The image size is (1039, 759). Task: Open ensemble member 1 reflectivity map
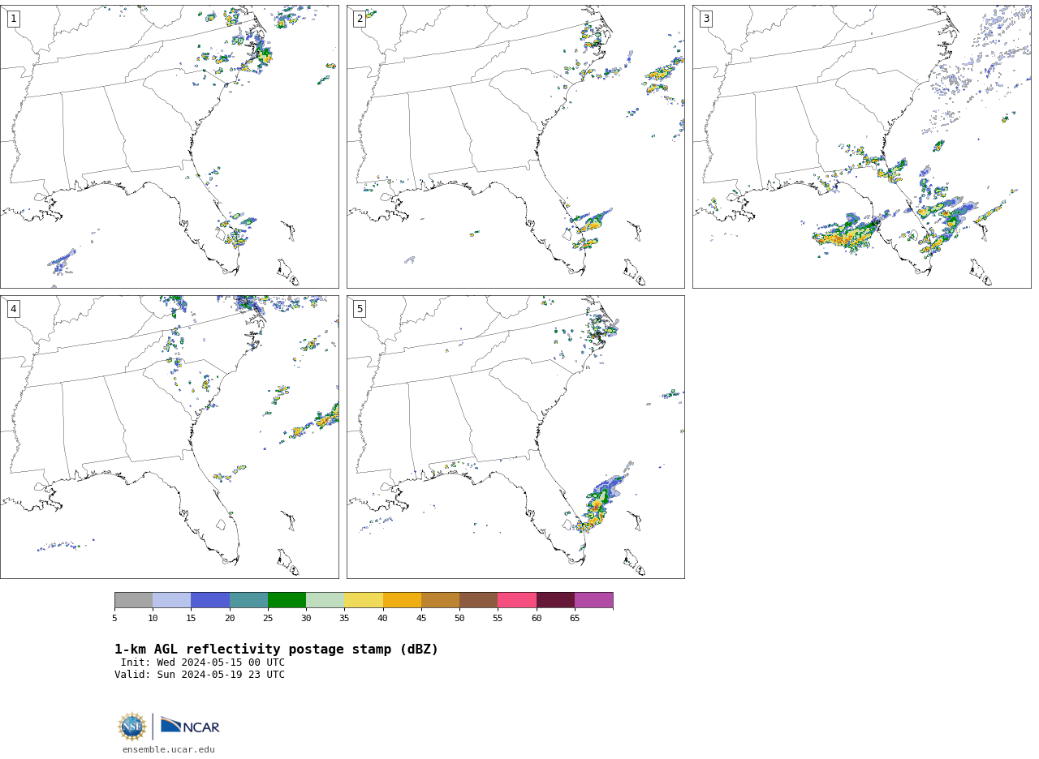coord(170,147)
